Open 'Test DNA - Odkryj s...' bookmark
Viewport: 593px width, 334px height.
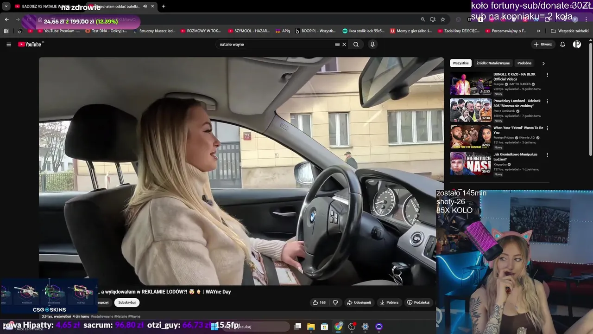[106, 31]
